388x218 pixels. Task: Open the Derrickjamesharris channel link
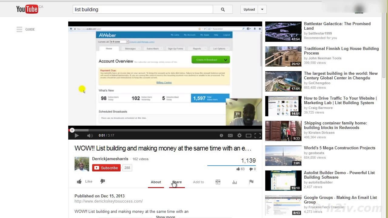coord(110,159)
